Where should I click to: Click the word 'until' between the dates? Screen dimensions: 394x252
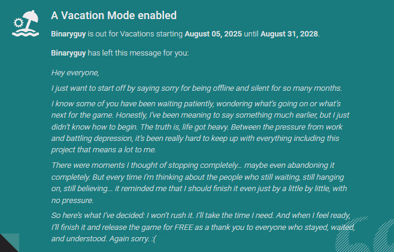(x=251, y=34)
